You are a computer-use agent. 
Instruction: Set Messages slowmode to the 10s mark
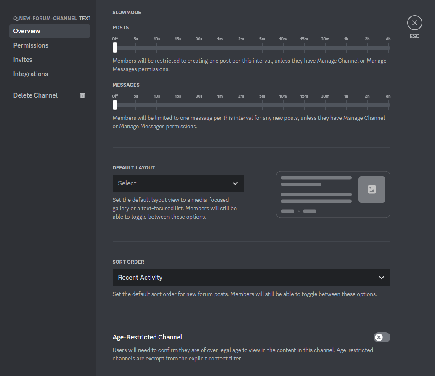157,105
